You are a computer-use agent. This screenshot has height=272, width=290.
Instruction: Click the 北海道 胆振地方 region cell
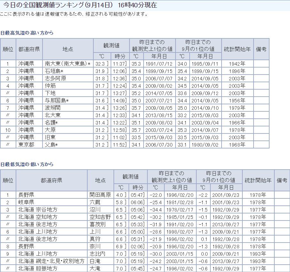pyautogui.click(x=38, y=268)
